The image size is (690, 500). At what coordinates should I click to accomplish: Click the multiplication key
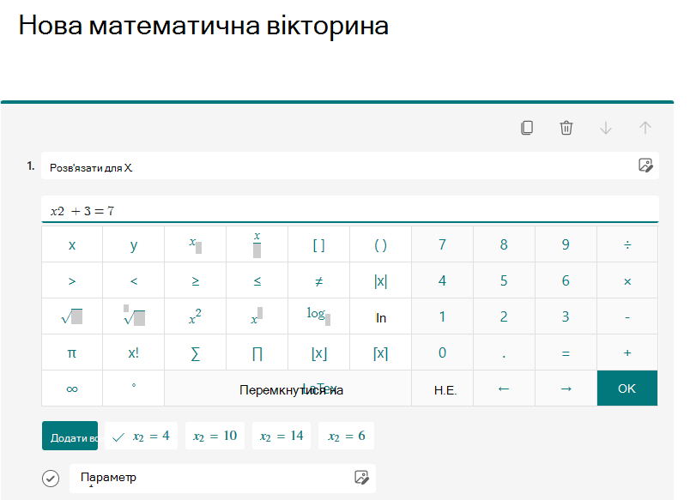click(627, 280)
